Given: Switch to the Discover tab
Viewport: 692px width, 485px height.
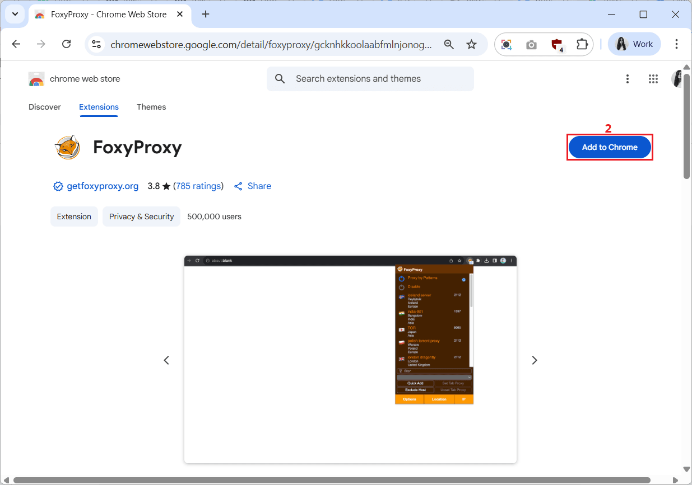Looking at the screenshot, I should [45, 107].
